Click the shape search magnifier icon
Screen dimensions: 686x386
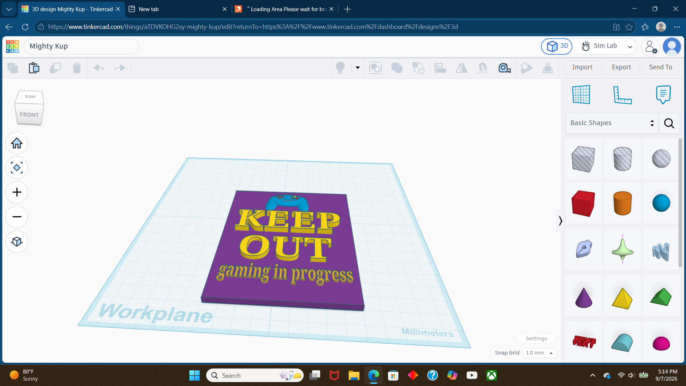click(669, 123)
